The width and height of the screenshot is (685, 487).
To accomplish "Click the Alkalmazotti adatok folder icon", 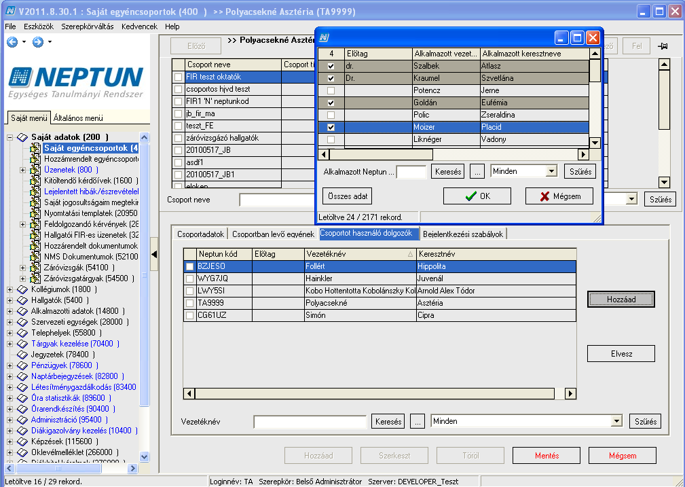I will point(22,311).
